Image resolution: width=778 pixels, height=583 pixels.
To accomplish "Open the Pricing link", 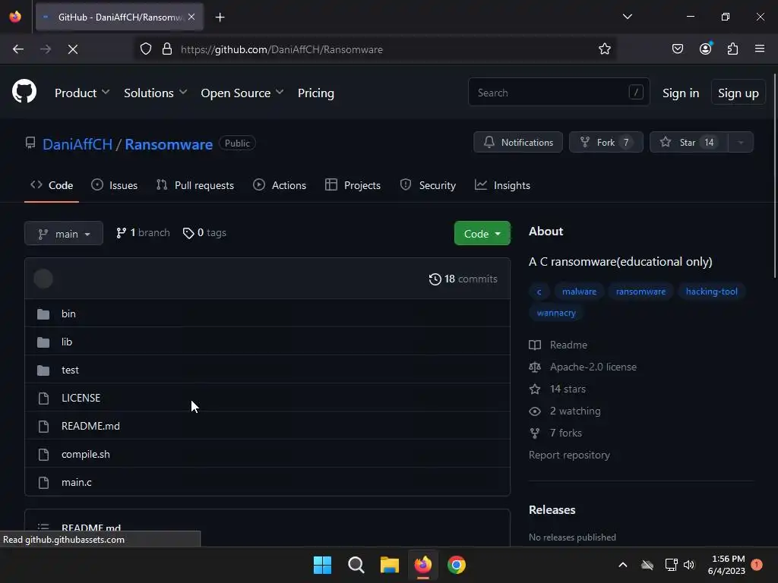I will (x=315, y=93).
